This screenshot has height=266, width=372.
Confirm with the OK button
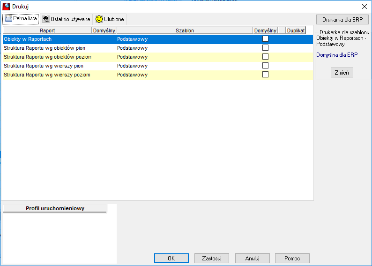[171, 258]
